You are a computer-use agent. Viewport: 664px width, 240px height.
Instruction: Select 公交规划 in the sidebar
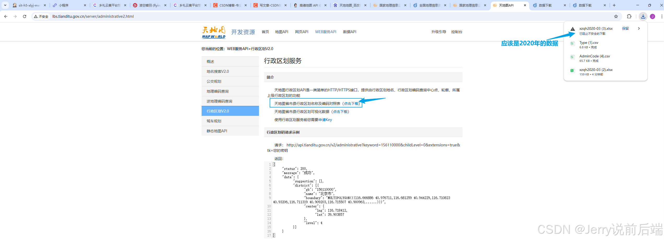[230, 81]
